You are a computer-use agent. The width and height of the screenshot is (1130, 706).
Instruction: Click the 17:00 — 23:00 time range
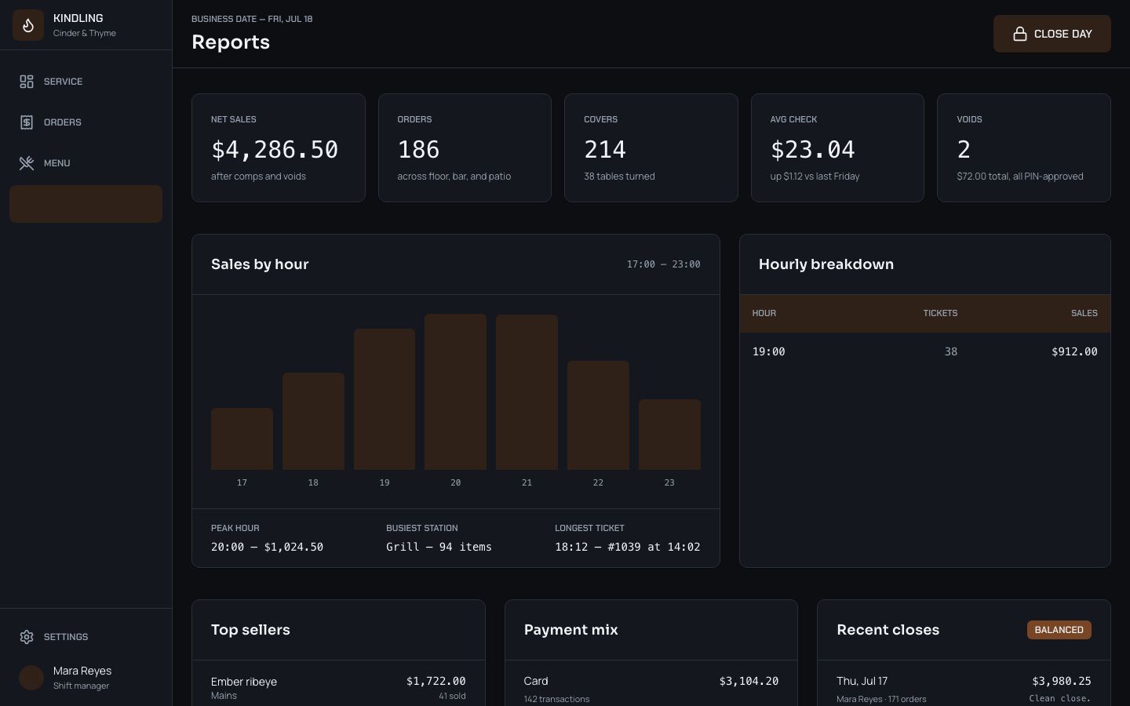tap(663, 264)
